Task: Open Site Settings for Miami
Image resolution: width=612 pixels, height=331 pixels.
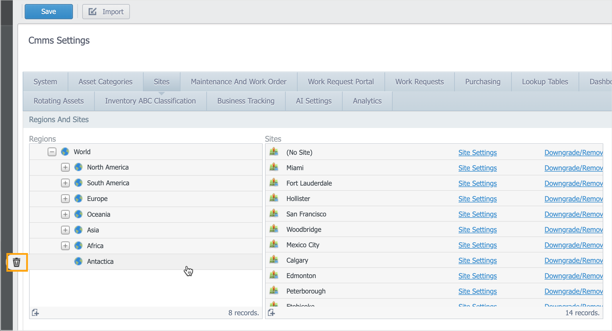Action: [477, 168]
